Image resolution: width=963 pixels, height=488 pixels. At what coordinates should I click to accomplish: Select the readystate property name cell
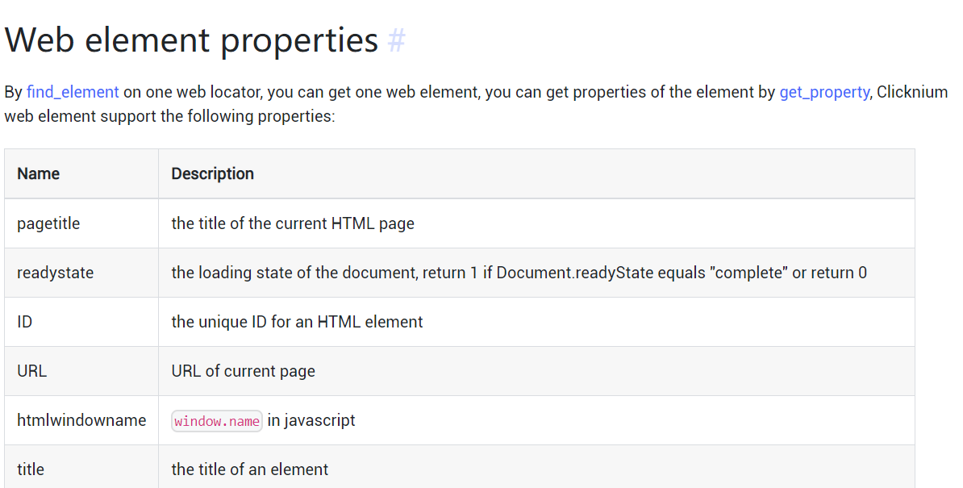click(x=55, y=273)
